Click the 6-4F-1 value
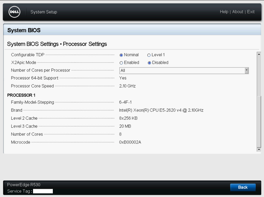Viewport: 264px width, 197px height. pyautogui.click(x=125, y=102)
